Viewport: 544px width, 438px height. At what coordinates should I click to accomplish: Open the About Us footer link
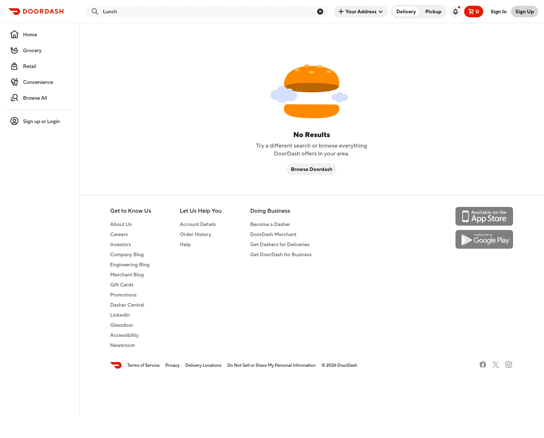click(121, 224)
